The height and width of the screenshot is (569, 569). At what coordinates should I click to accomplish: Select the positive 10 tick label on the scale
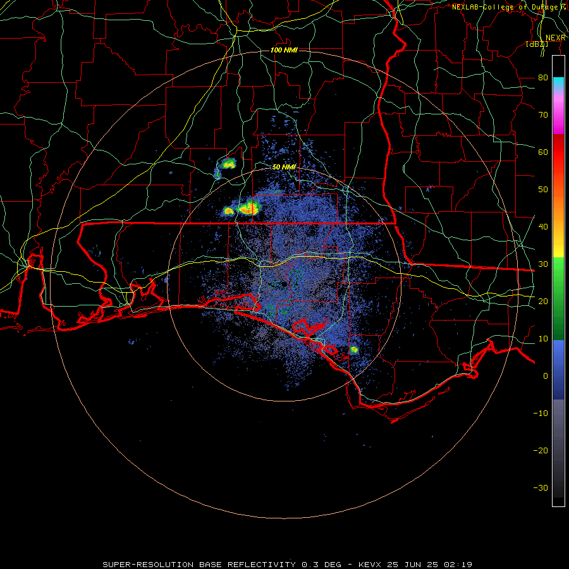click(x=543, y=339)
